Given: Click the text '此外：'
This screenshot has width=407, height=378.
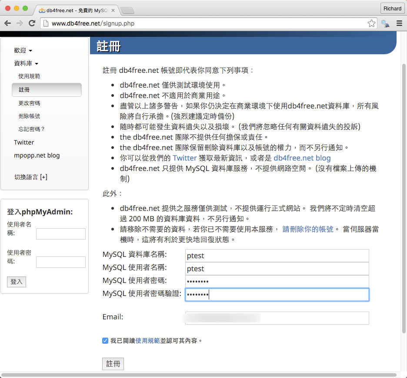Looking at the screenshot, I should point(112,194).
